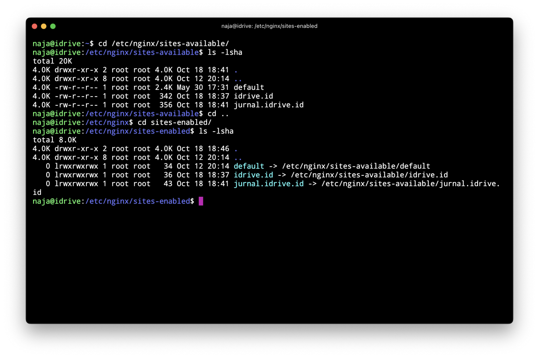539x358 pixels.
Task: Click the size 36 in the idrive.id symlink row
Action: 168,175
